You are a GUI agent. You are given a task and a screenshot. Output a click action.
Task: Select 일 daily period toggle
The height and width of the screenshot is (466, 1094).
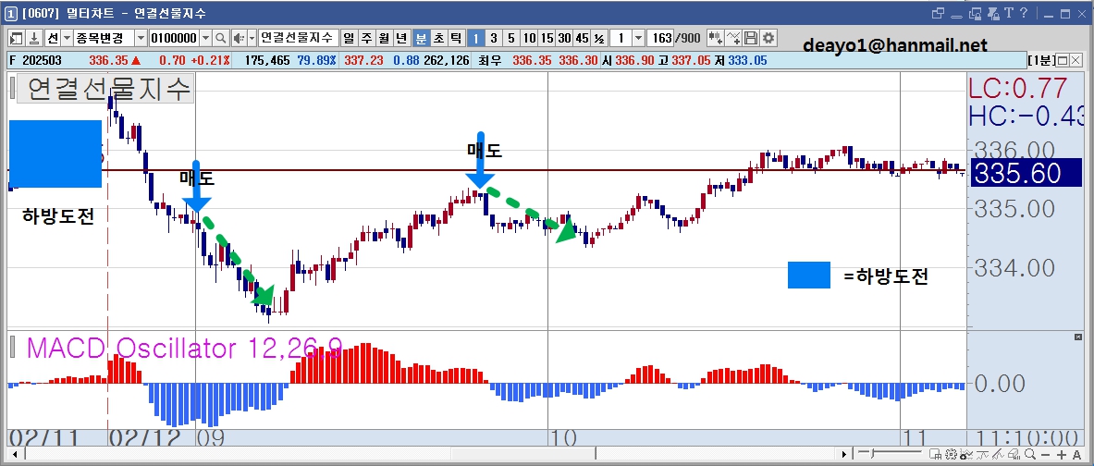pyautogui.click(x=349, y=37)
